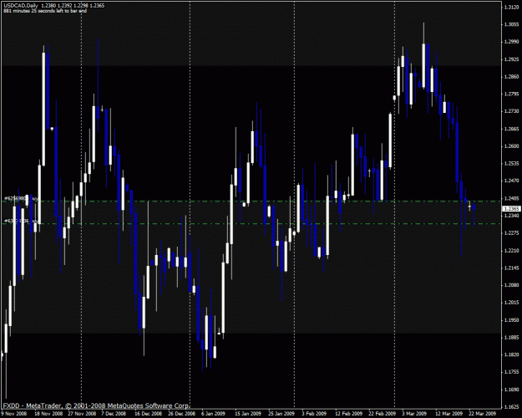Viewport: 522px width, 418px height.
Task: Click the 1.1755 price scale label
Action: pyautogui.click(x=512, y=372)
